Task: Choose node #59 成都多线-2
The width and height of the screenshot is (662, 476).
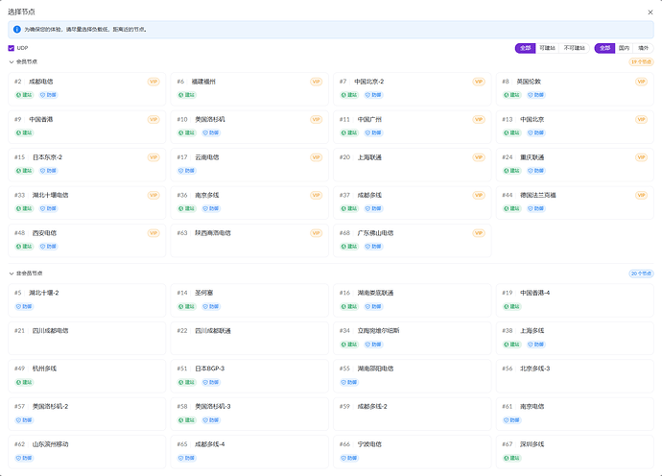Action: coord(412,414)
